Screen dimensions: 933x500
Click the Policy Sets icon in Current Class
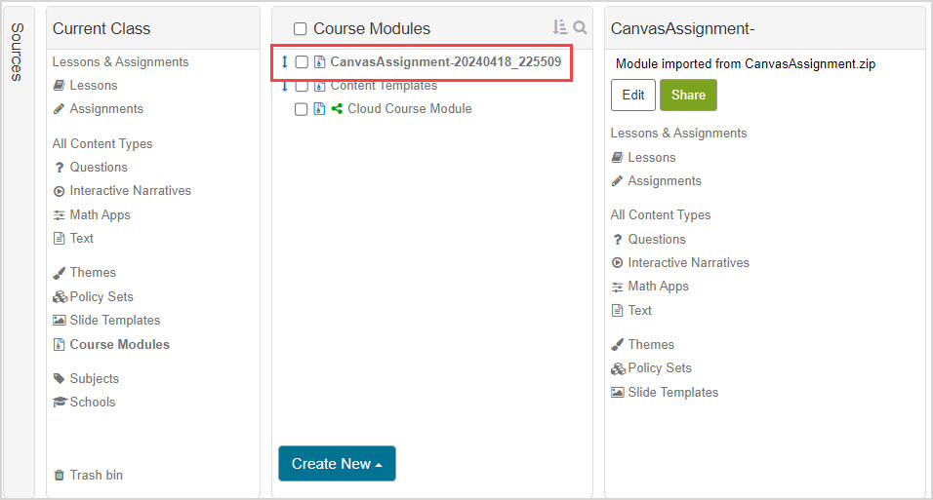coord(60,297)
